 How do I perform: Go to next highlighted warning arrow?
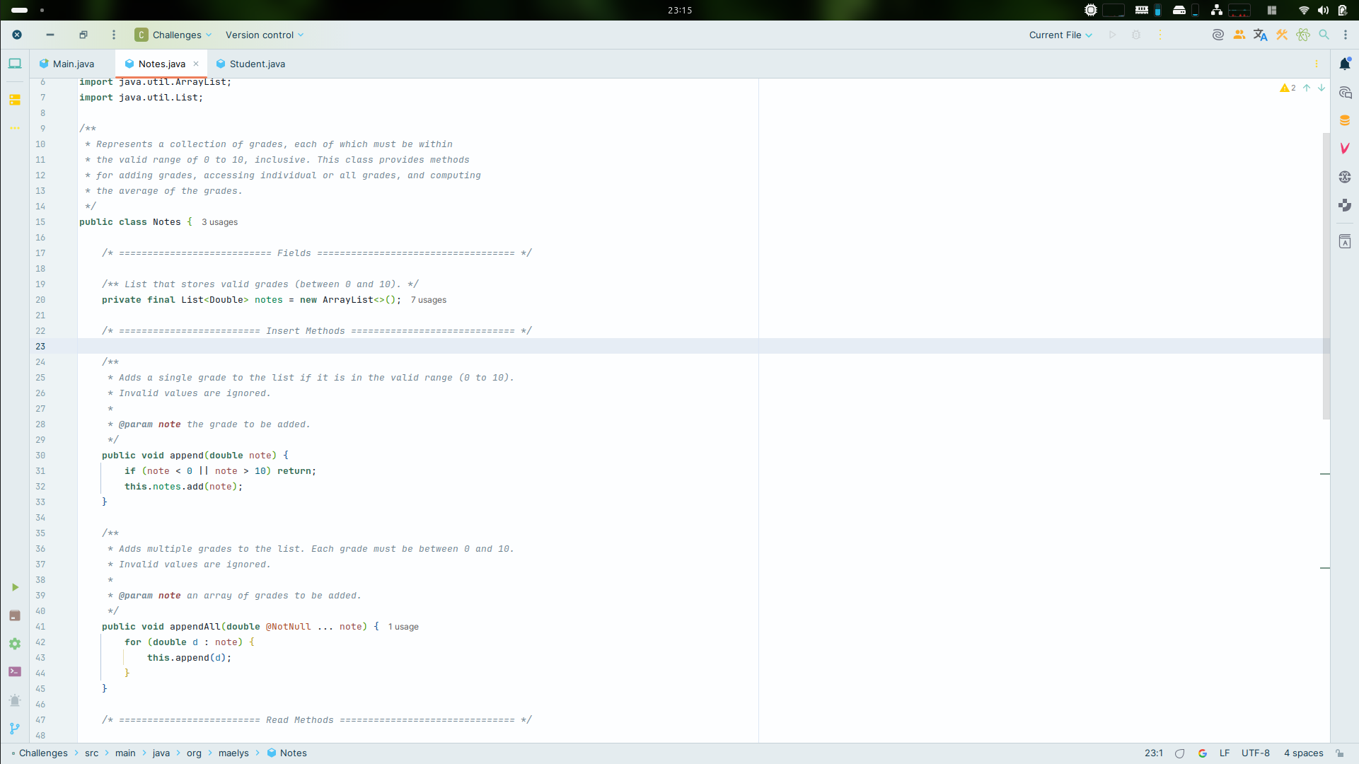click(1322, 88)
